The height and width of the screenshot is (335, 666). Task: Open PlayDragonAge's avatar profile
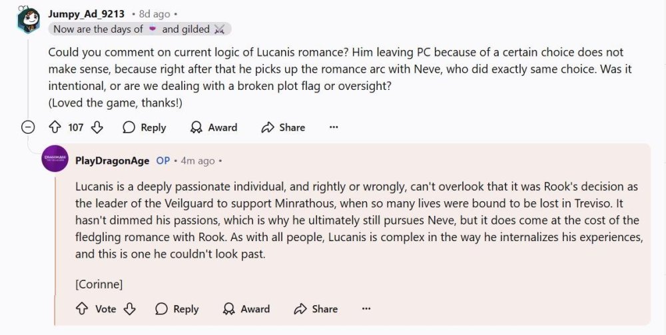point(55,159)
